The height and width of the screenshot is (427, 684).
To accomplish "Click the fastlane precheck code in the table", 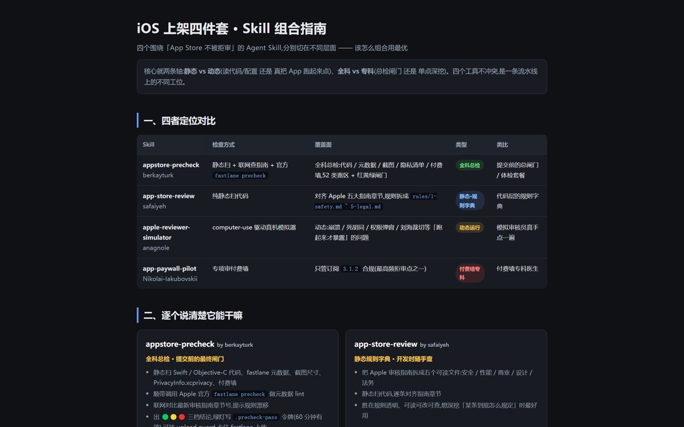I will coord(240,175).
